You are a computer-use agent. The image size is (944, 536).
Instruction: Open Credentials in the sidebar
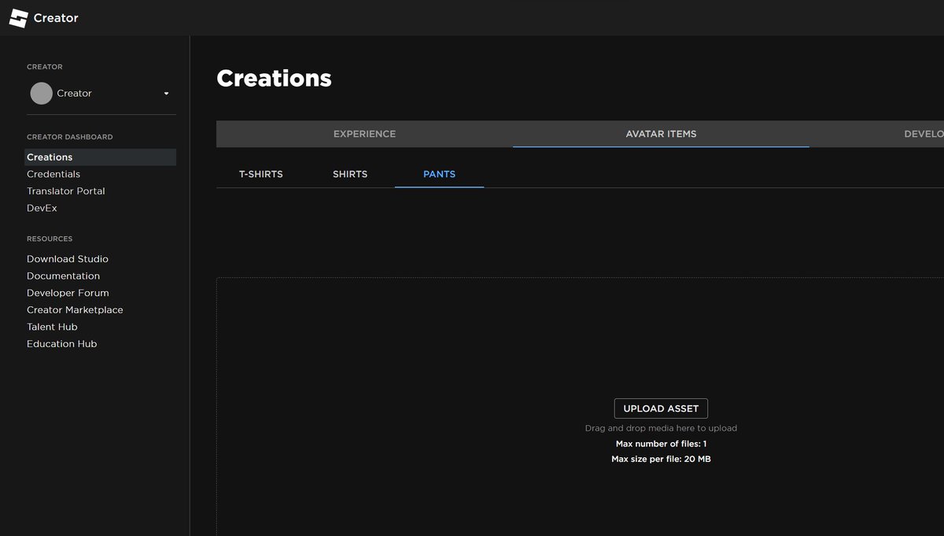(53, 174)
